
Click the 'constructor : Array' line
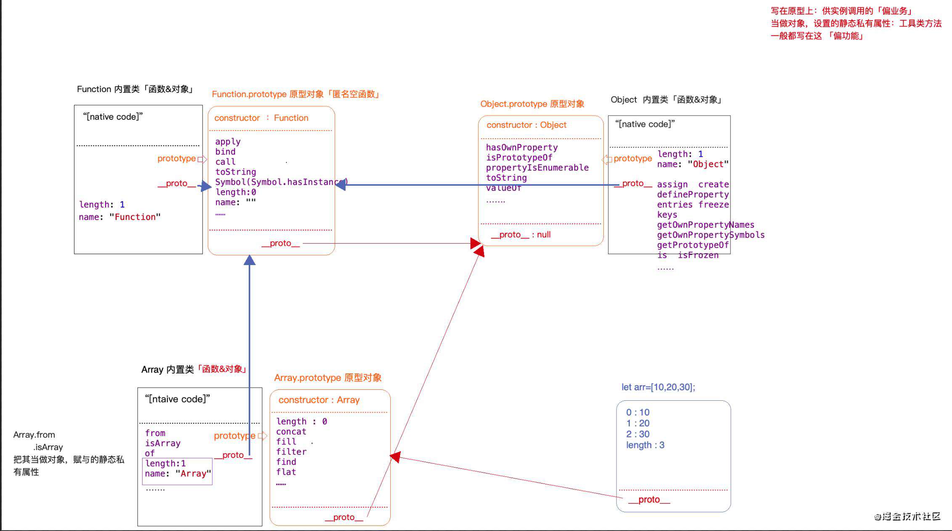(x=319, y=400)
